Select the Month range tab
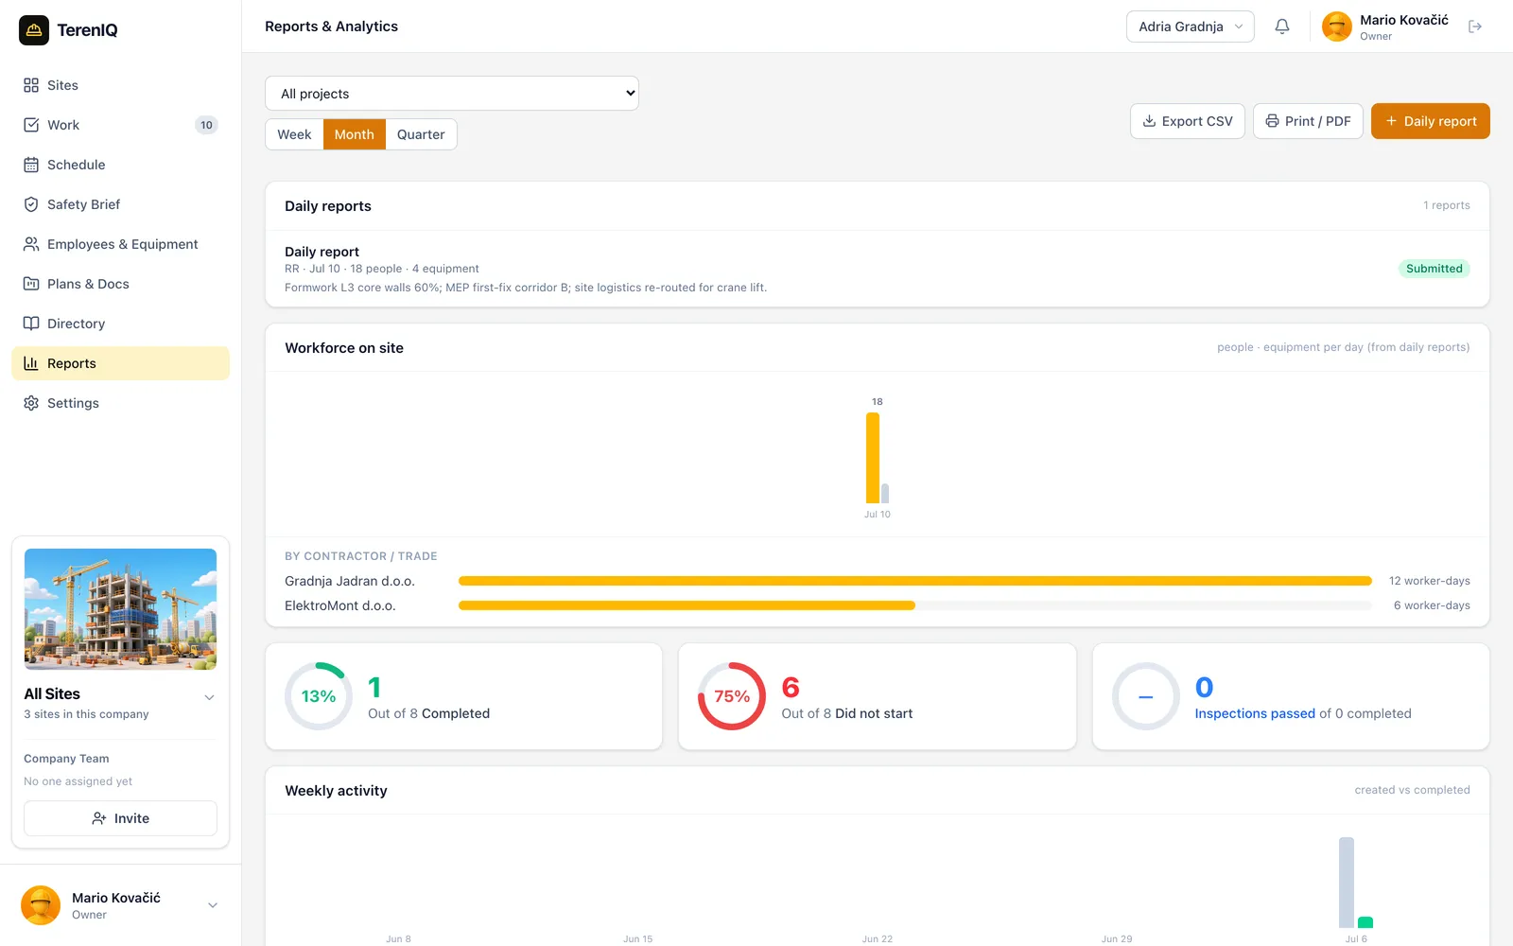 (x=355, y=134)
